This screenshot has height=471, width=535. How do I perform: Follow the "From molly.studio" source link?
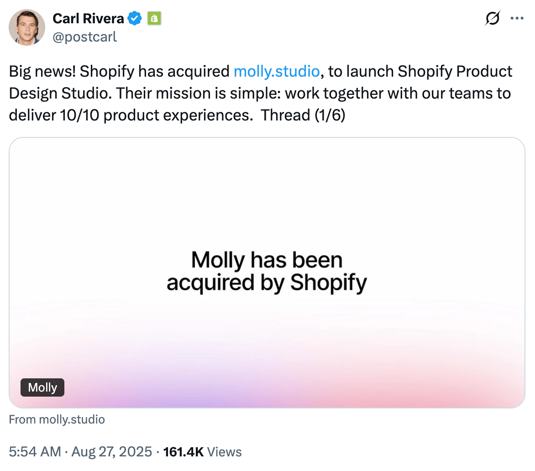coord(57,419)
